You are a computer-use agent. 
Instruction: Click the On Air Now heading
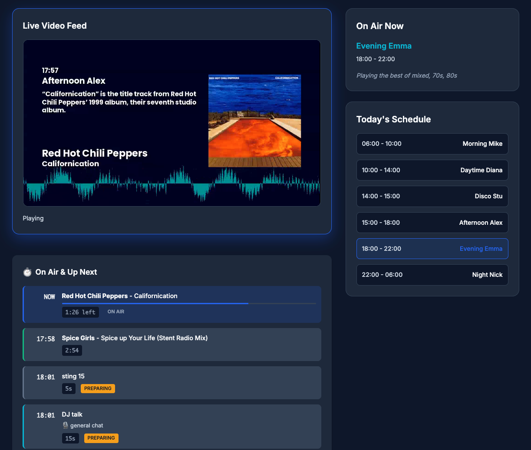point(380,26)
